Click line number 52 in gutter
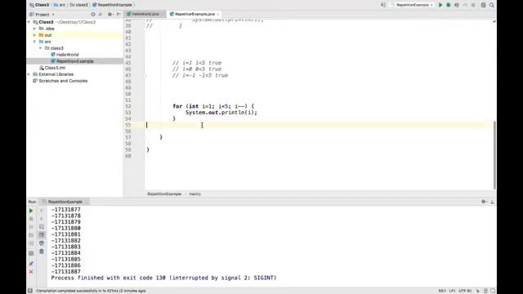 pos(128,107)
